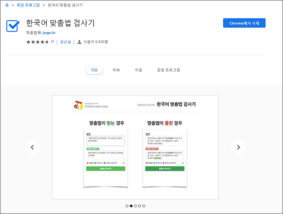Open the jwgo.kr provider link
283x214 pixels.
(49, 33)
